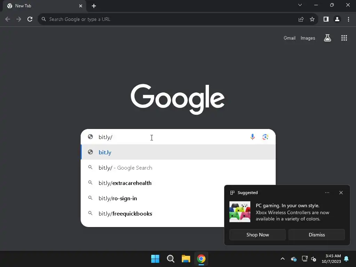Open the Images link
The image size is (356, 267).
click(x=308, y=38)
